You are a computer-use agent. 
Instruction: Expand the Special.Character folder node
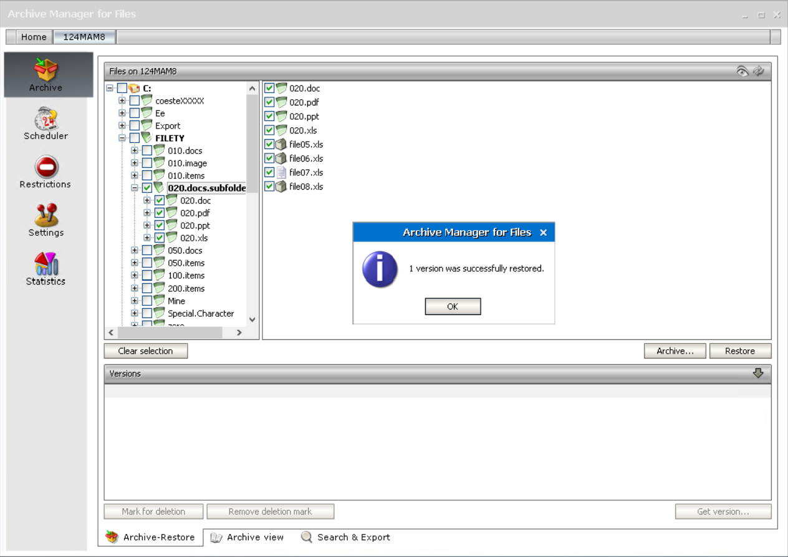135,313
